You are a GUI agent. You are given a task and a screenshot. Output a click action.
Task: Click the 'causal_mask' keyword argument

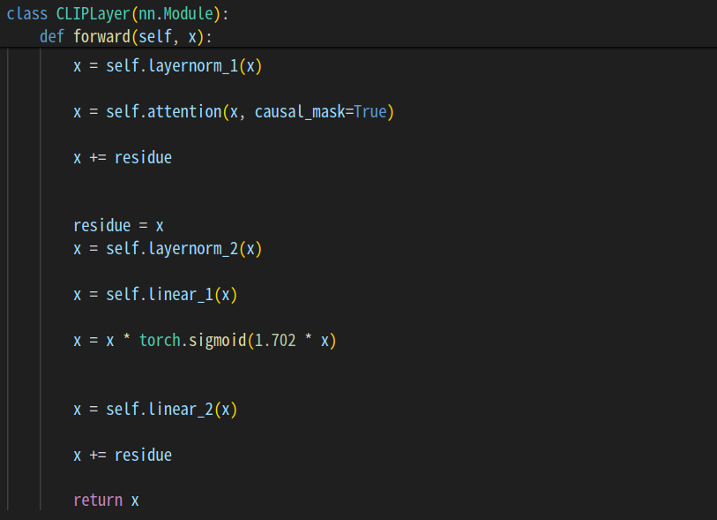click(295, 112)
